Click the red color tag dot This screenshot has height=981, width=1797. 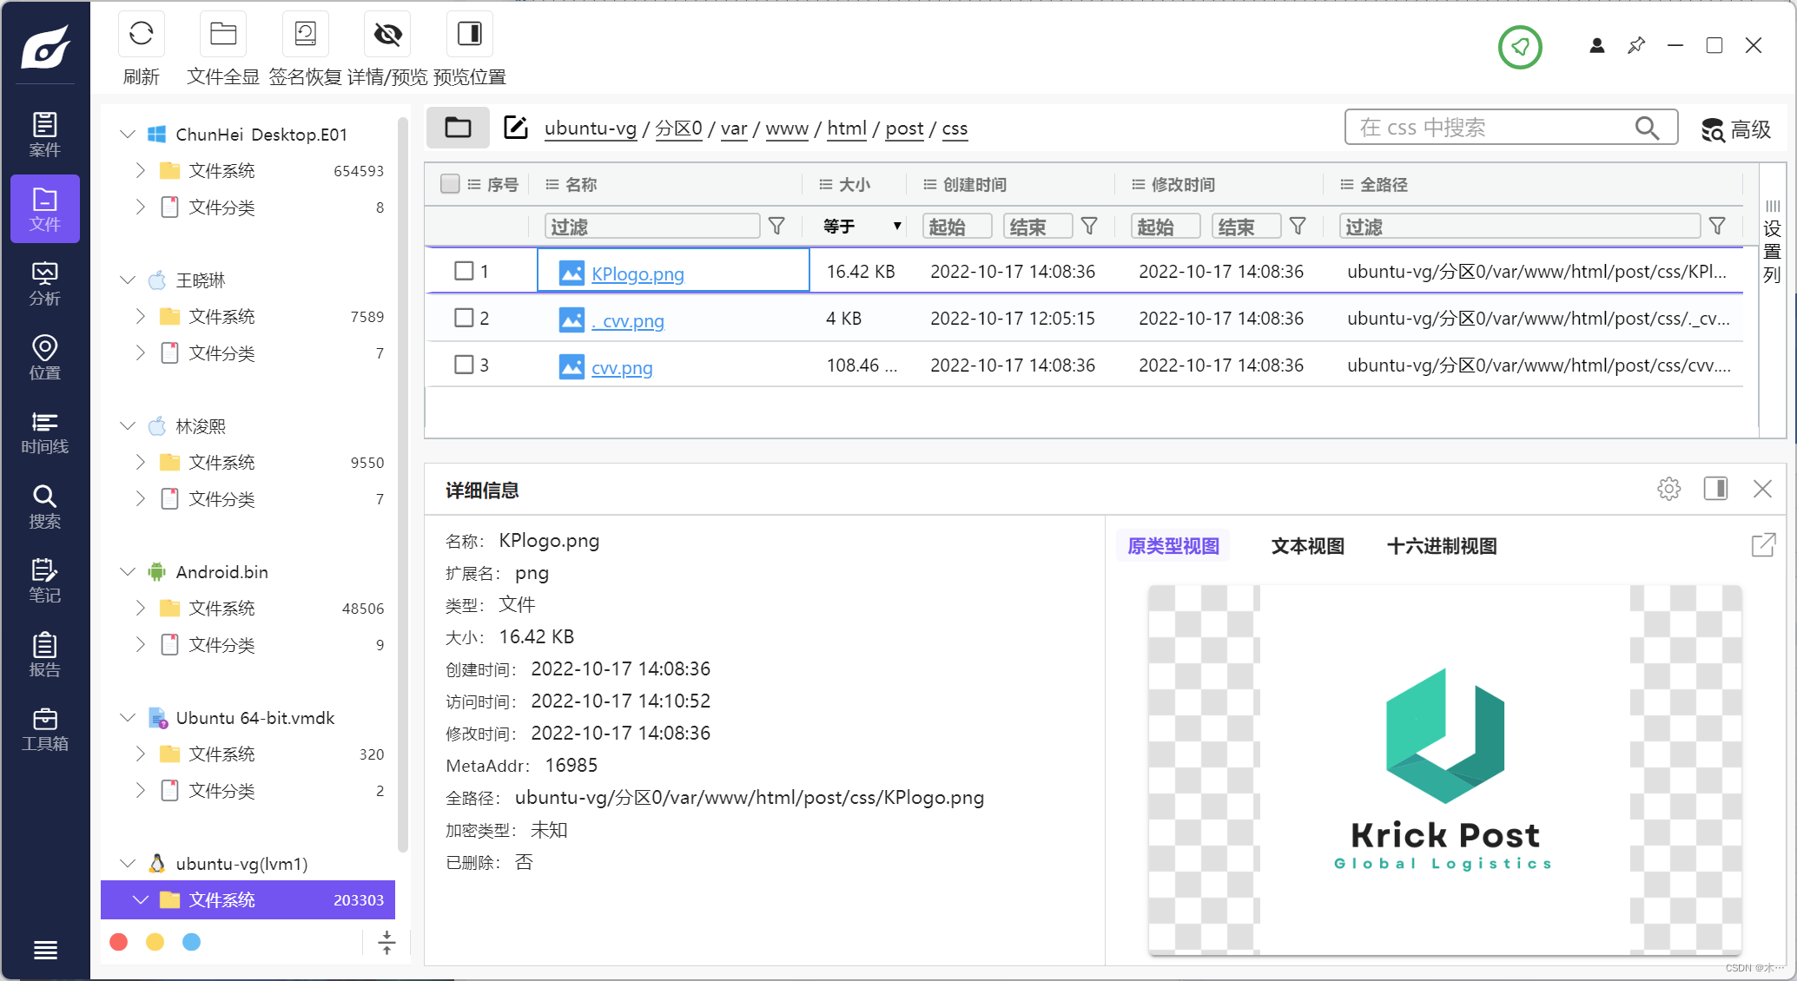[119, 942]
